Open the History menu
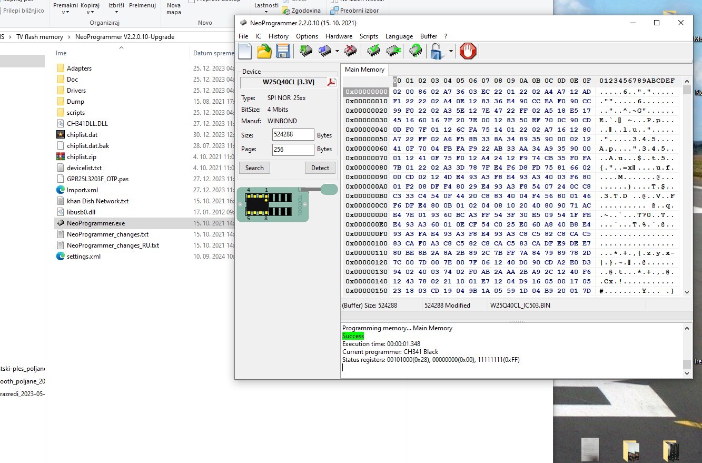Image resolution: width=702 pixels, height=463 pixels. point(279,36)
